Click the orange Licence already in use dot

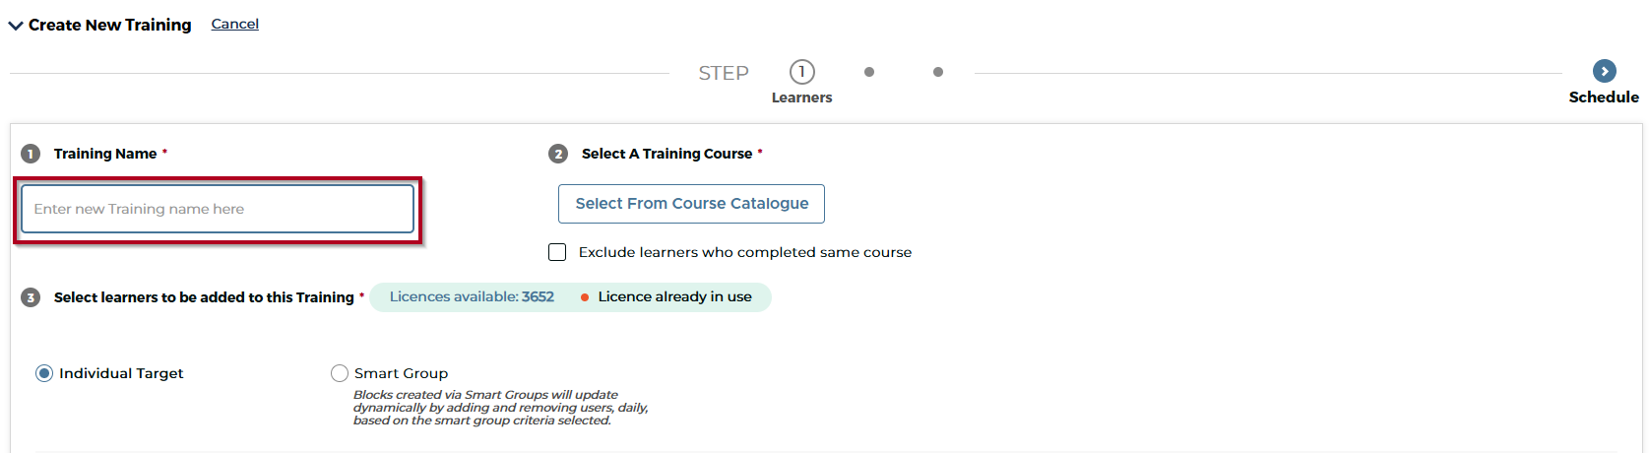click(585, 297)
